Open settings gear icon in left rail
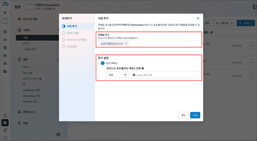The width and height of the screenshot is (257, 141). pos(5,123)
